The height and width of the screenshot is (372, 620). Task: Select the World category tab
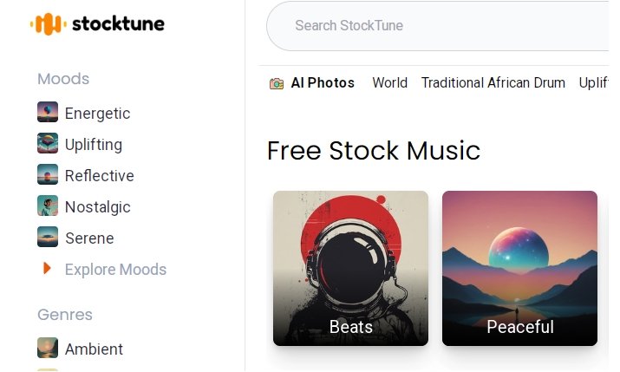389,83
